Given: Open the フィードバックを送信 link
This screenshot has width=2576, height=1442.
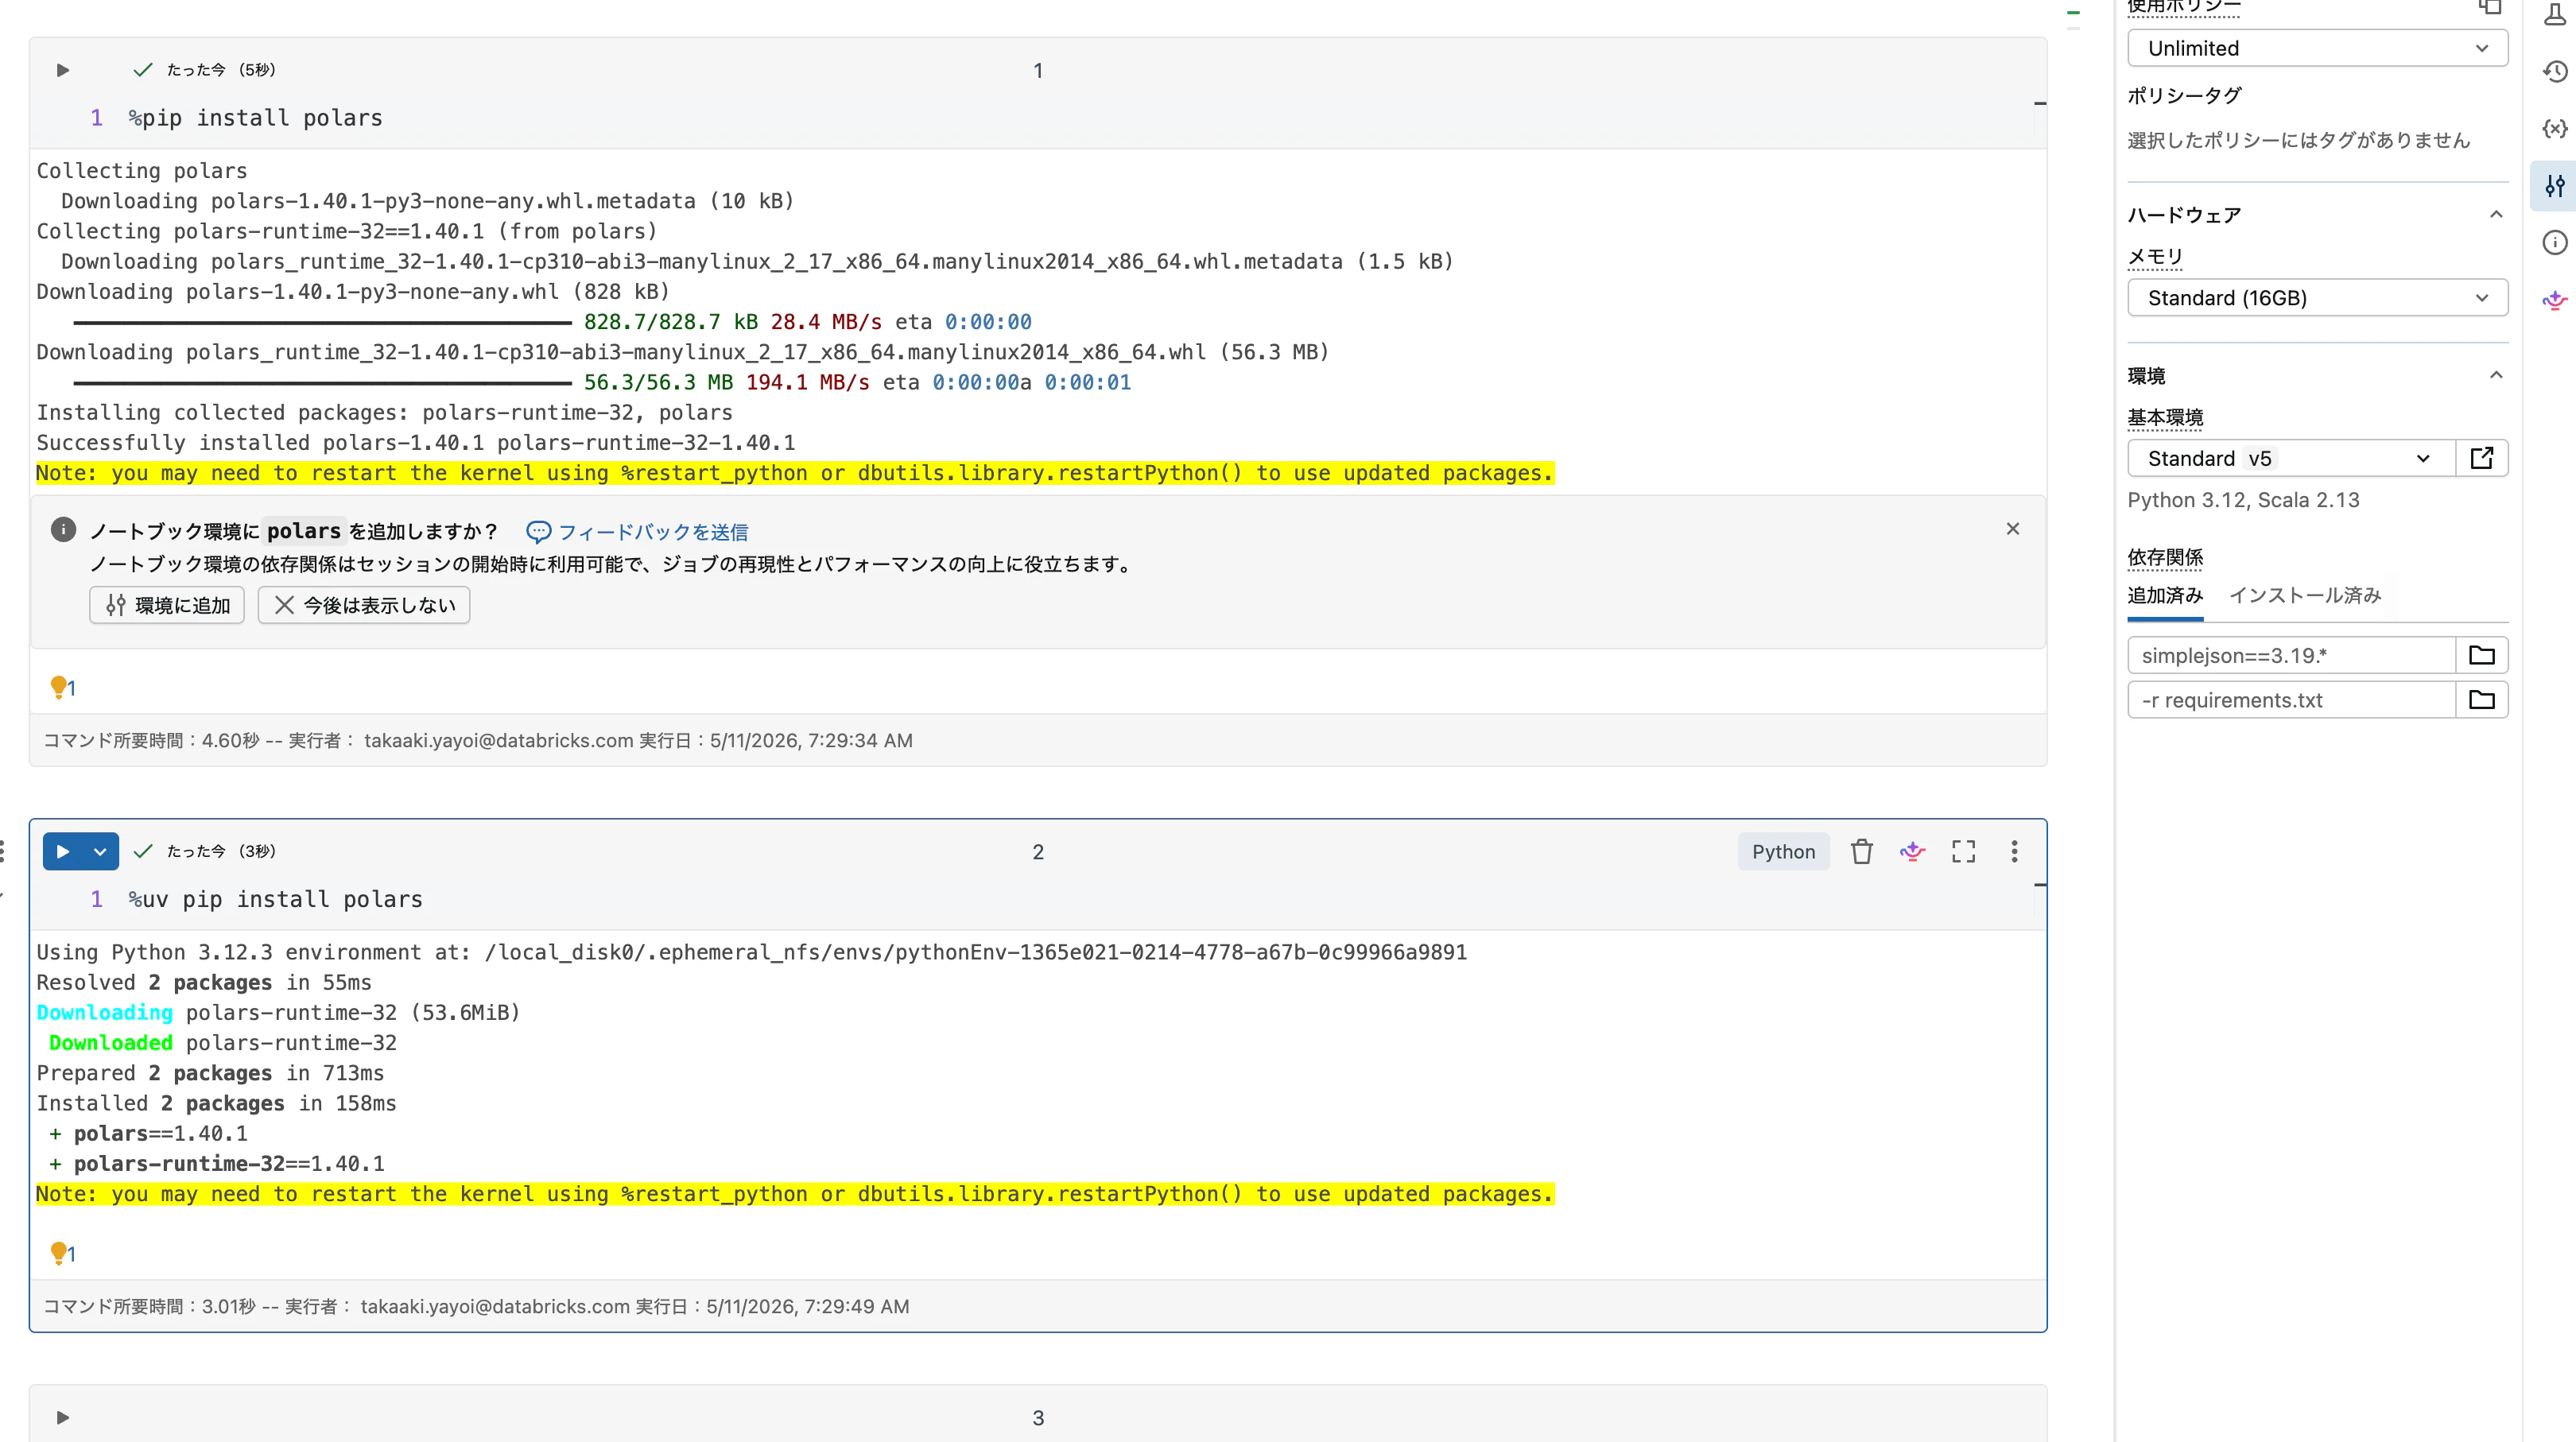Looking at the screenshot, I should click(x=638, y=532).
